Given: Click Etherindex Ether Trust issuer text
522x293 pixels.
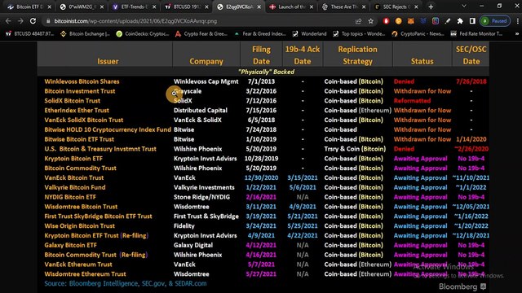Looking at the screenshot, I should [x=77, y=111].
